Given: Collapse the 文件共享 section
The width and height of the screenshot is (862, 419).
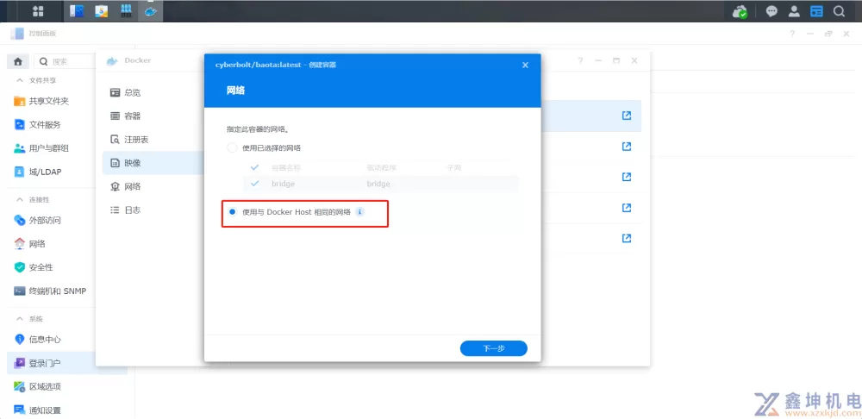Looking at the screenshot, I should point(18,80).
